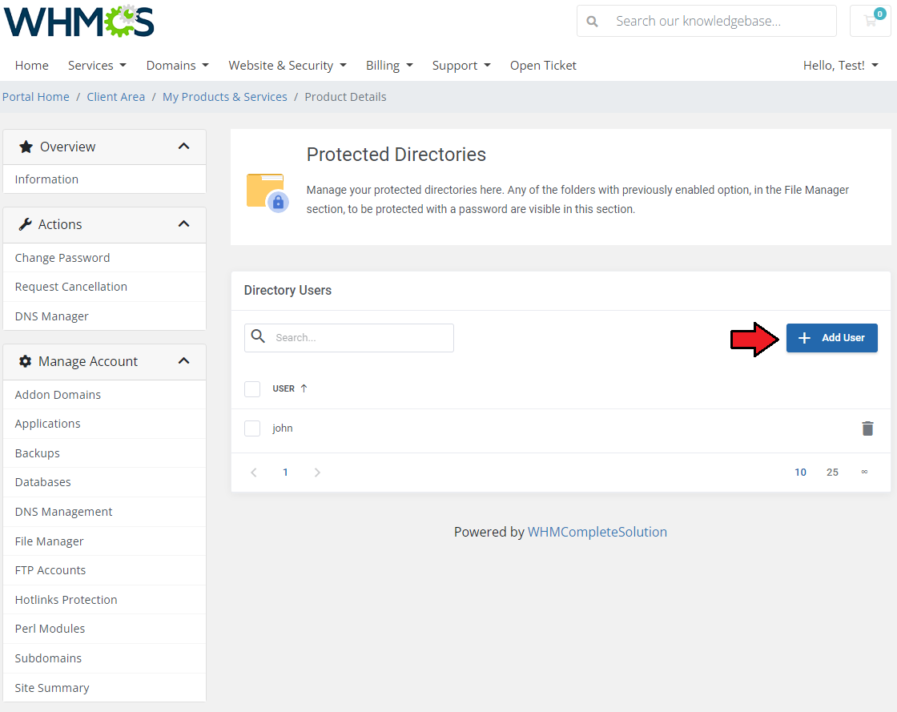Image resolution: width=897 pixels, height=712 pixels.
Task: Open the Services dropdown menu
Action: click(97, 65)
